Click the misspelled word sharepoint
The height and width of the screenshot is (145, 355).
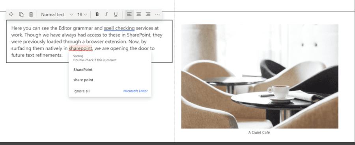pyautogui.click(x=80, y=48)
